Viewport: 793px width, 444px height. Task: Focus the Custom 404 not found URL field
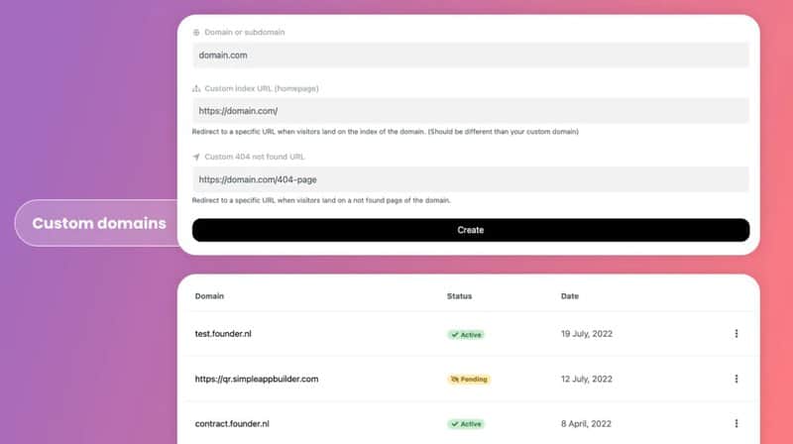pyautogui.click(x=471, y=179)
